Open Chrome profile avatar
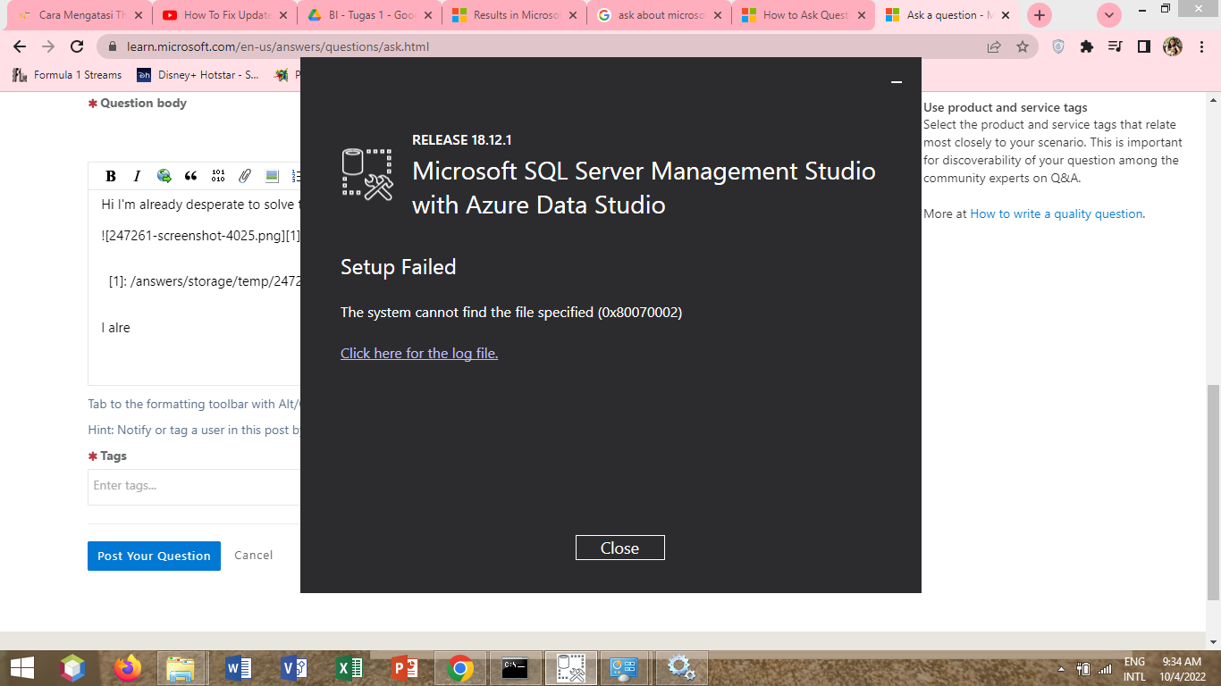 point(1173,46)
